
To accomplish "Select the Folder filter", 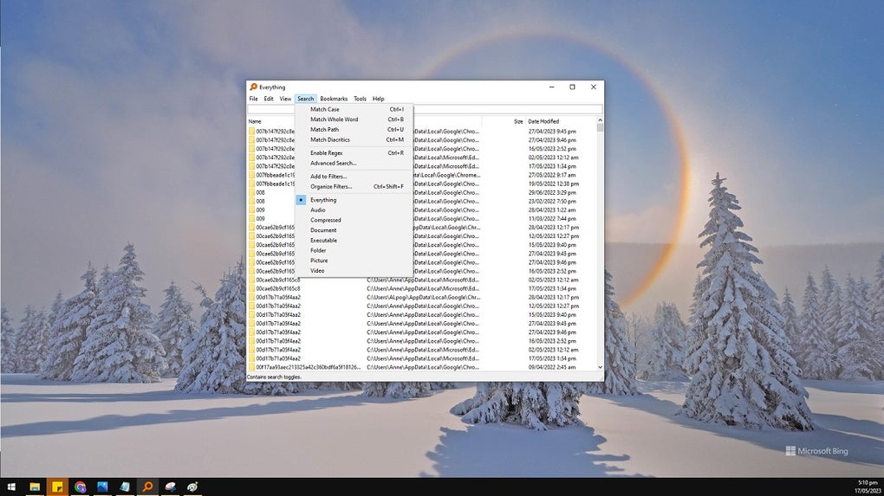I will click(x=354, y=250).
